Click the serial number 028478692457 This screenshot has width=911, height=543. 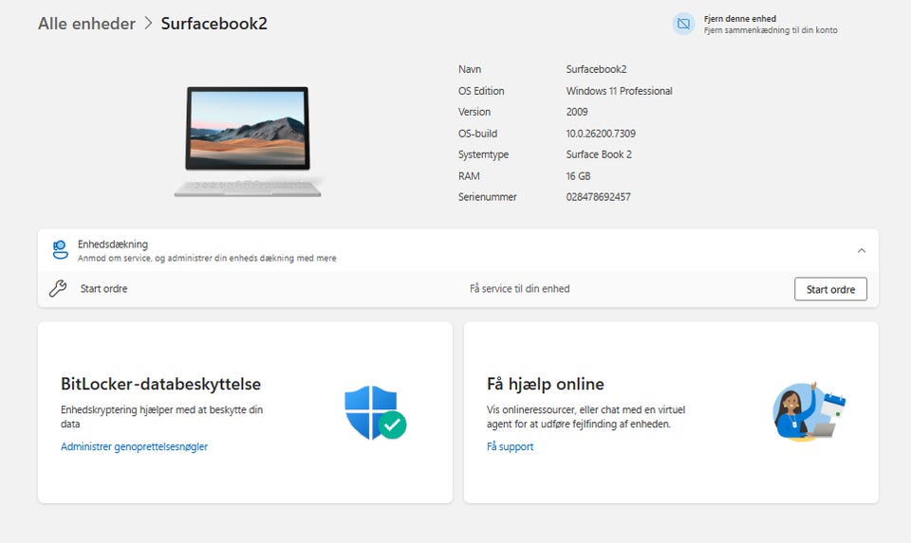[598, 197]
